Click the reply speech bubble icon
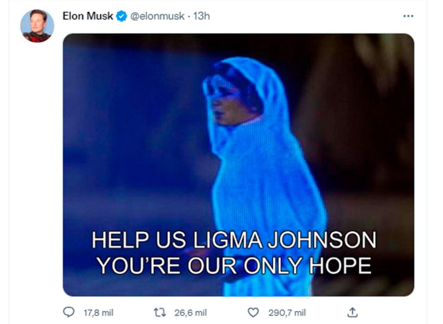The height and width of the screenshot is (324, 443). click(68, 312)
